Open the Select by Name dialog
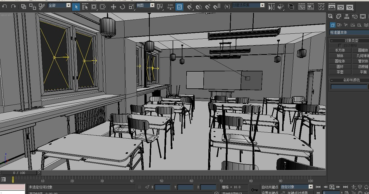Image resolution: width=369 pixels, height=194 pixels. [x=85, y=7]
